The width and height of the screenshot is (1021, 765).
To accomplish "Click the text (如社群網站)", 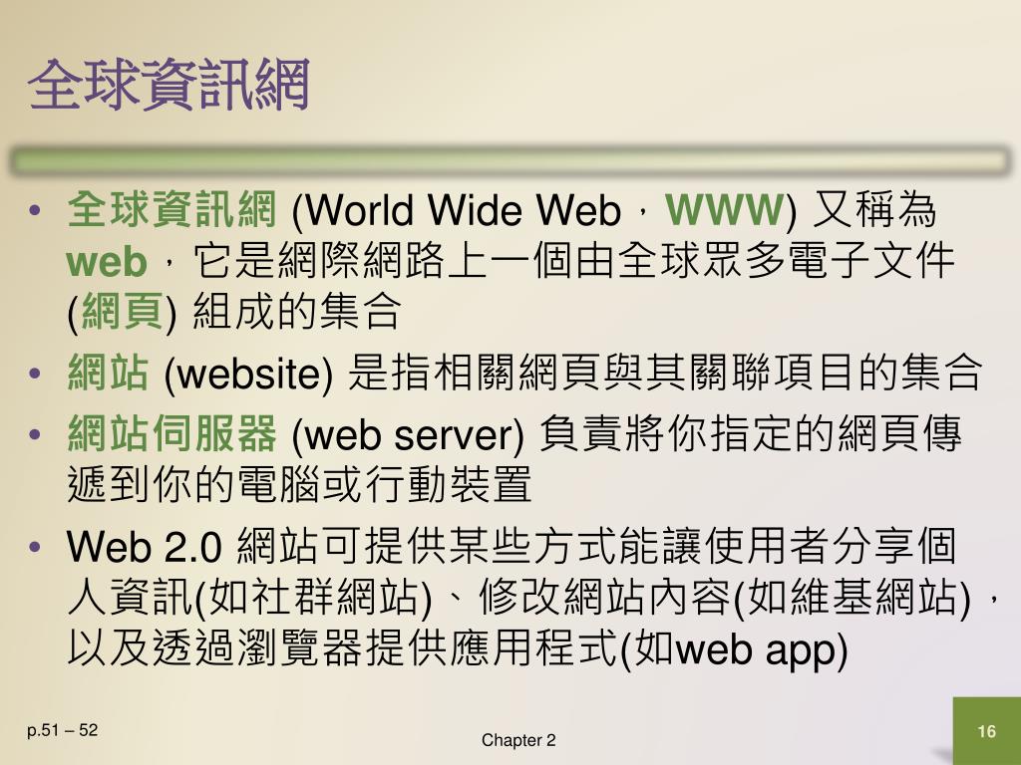I will point(314,598).
